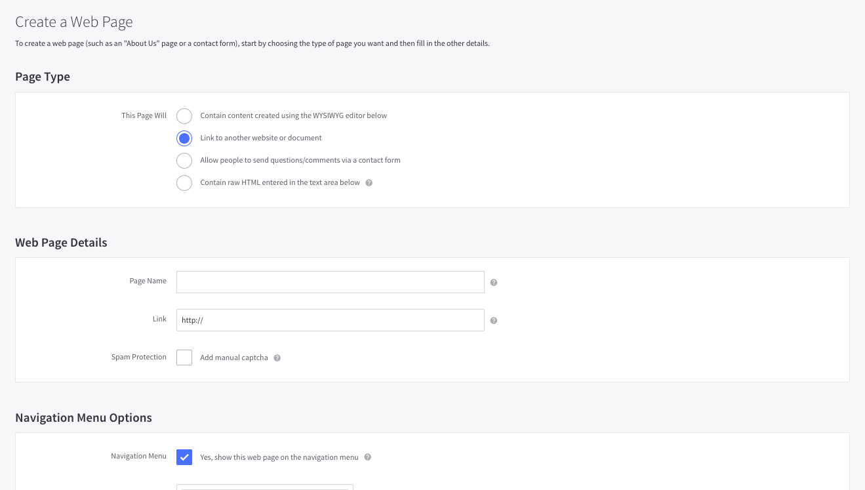Click the 'Link' field label
This screenshot has height=490, width=865.
[160, 319]
